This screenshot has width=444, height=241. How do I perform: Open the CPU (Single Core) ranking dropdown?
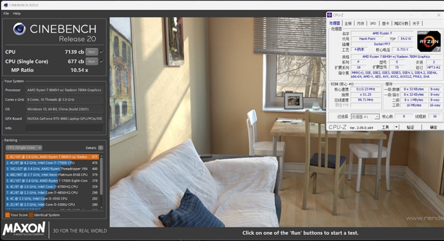point(24,148)
